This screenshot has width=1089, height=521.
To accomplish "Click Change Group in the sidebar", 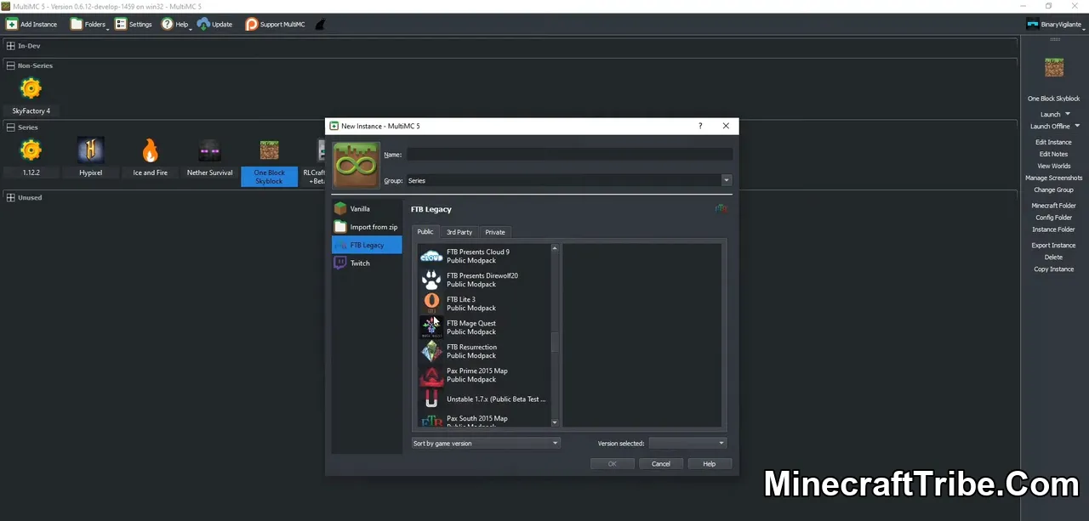I will pos(1053,190).
